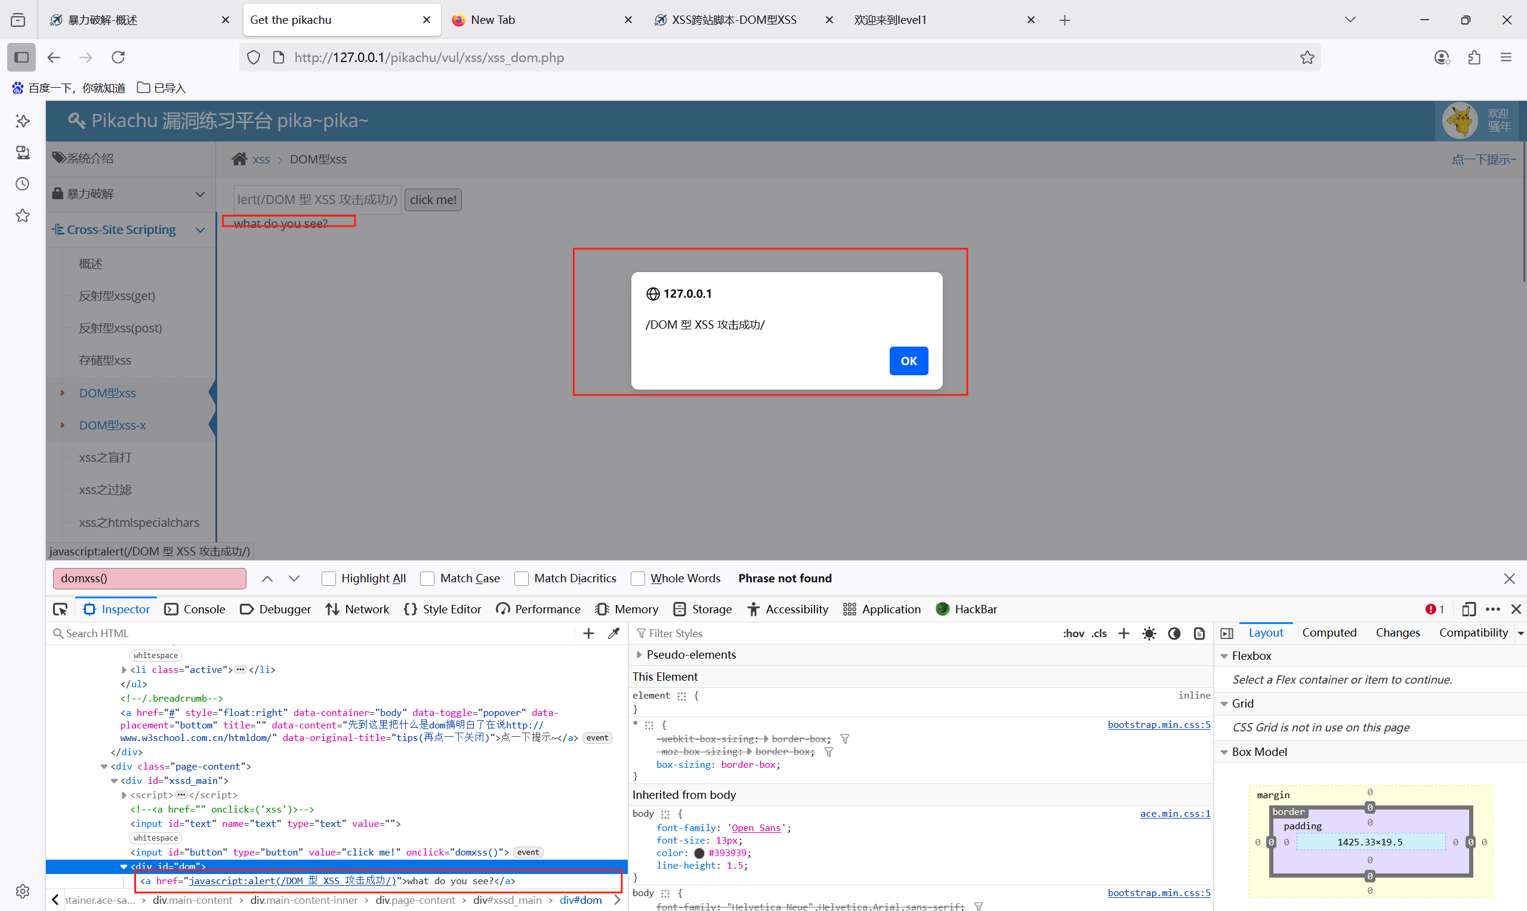Click the #393939 color swatch
The image size is (1527, 911).
coord(699,853)
